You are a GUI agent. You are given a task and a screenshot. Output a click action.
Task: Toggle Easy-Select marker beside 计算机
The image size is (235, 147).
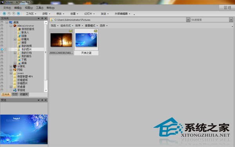point(2,66)
